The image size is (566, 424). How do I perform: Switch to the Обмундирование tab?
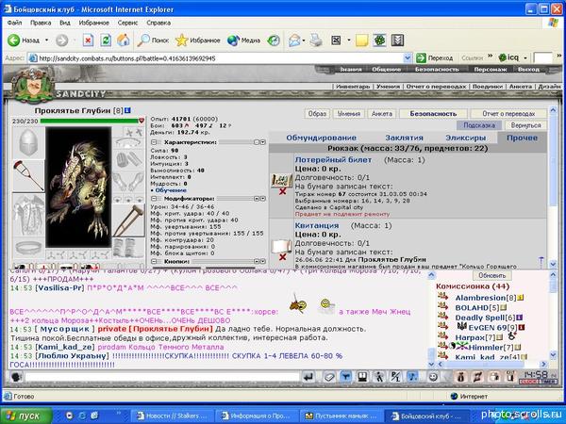tap(322, 138)
